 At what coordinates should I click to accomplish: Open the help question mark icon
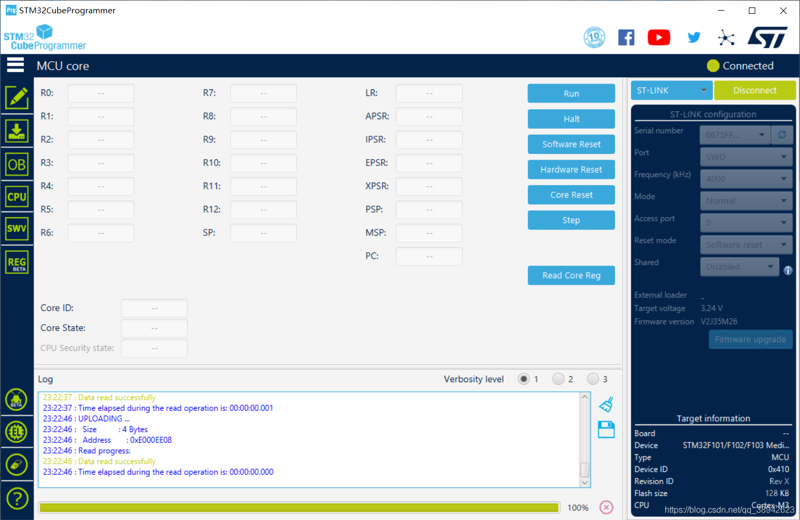coord(17,499)
